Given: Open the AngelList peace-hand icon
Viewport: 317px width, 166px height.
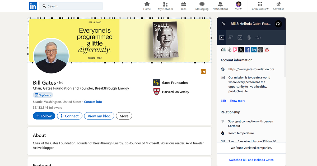Looking at the screenshot, I should [x=230, y=50].
